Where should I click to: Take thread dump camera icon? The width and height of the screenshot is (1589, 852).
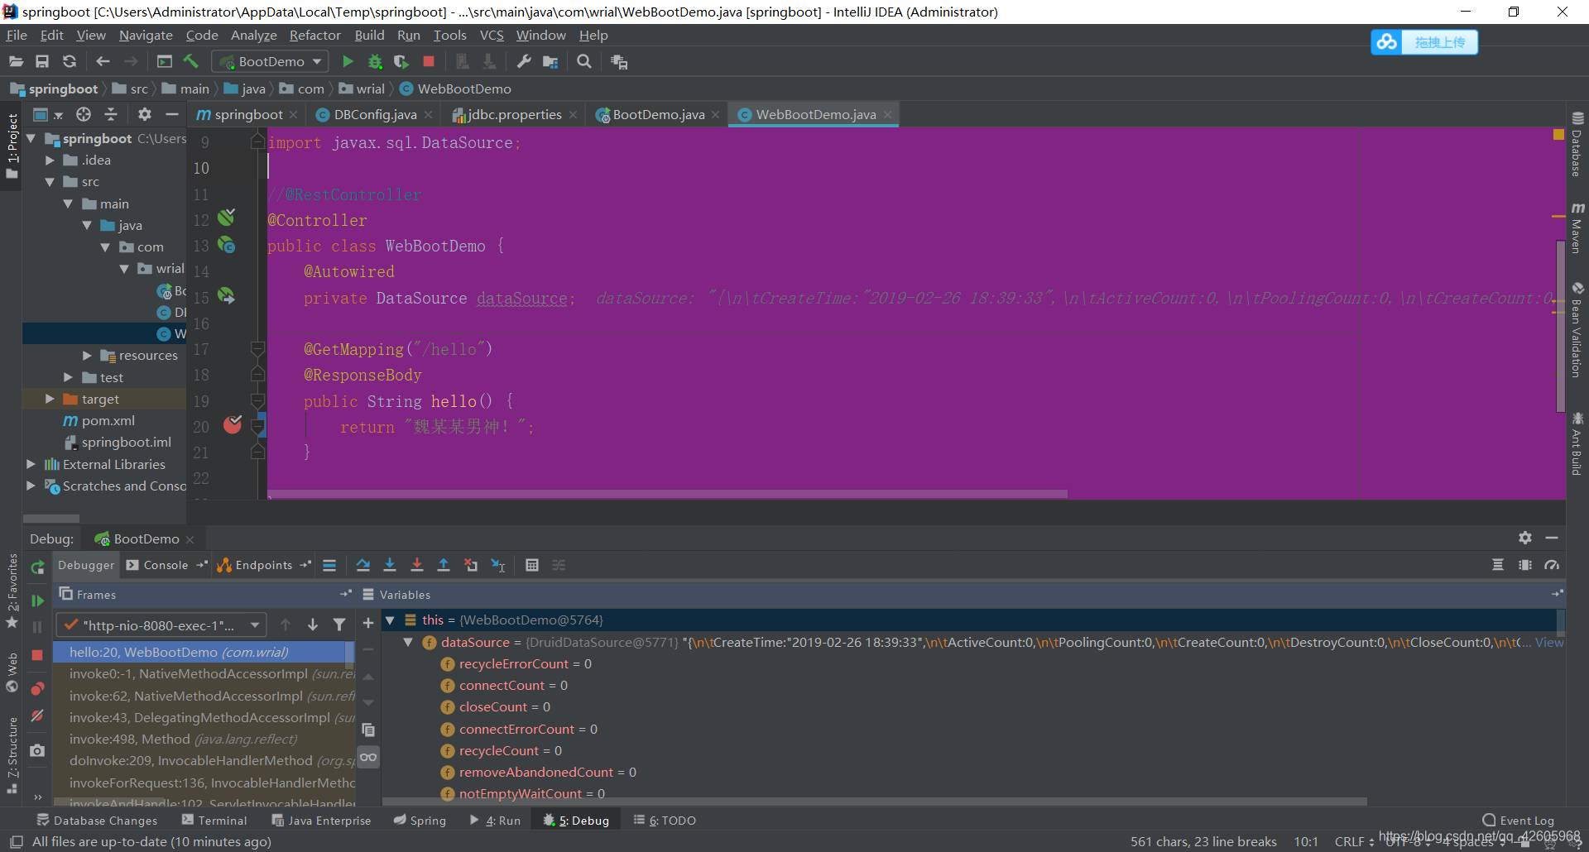point(37,750)
